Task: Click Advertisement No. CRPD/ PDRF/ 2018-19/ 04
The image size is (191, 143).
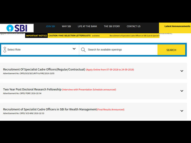Action: point(22,93)
